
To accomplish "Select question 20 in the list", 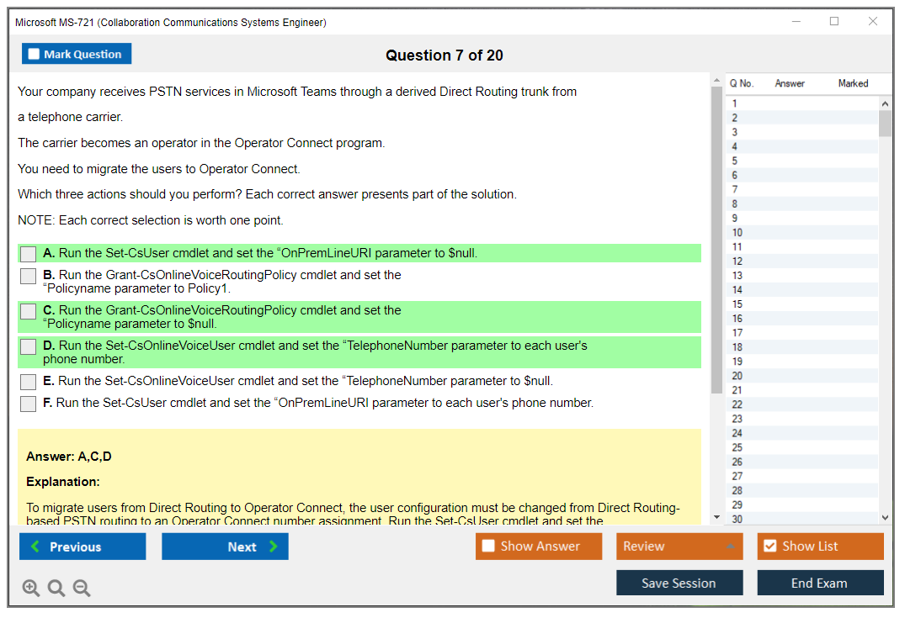I will tap(802, 376).
